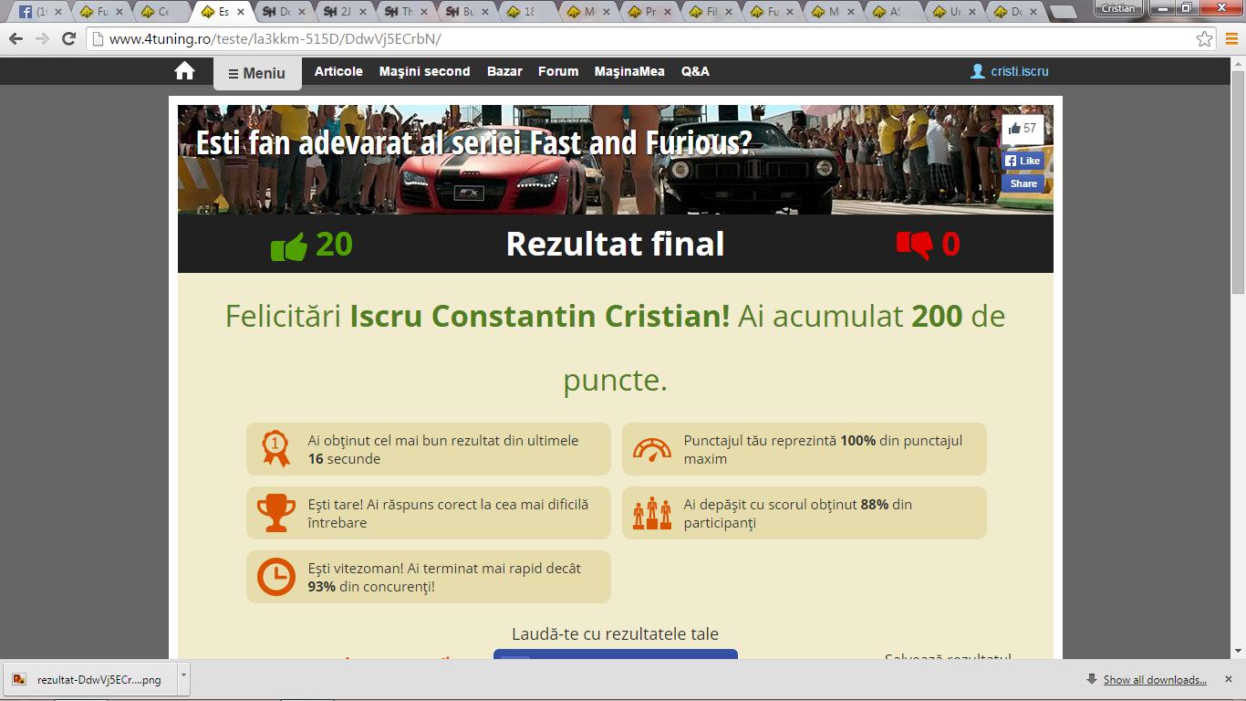1246x701 pixels.
Task: Close the Facebook tab
Action: pyautogui.click(x=57, y=12)
